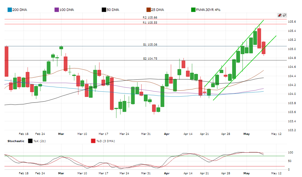Click the R1 105.55 resistance label
Viewport: 302px width, 177px height.
[x=150, y=23]
